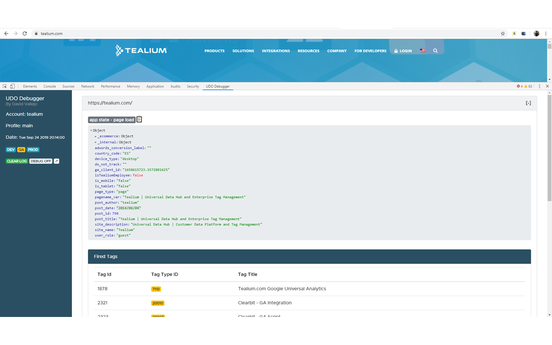This screenshot has height=345, width=552.
Task: Expand the _ecommerce Object node
Action: (x=96, y=136)
